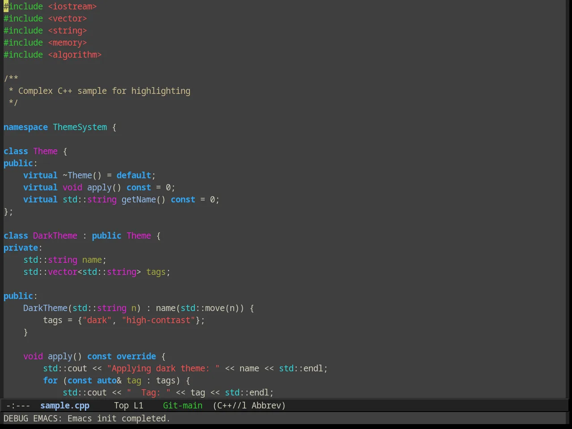Viewport: 572px width, 429px height.
Task: Click the 'tags;' vector member declaration
Action: coord(158,272)
